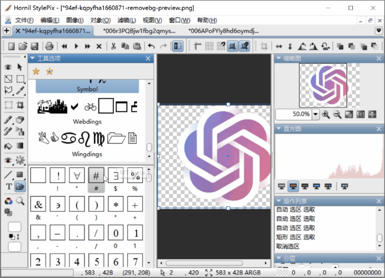The height and width of the screenshot is (278, 385).
Task: Collapse the 分层 panel
Action: point(278,258)
